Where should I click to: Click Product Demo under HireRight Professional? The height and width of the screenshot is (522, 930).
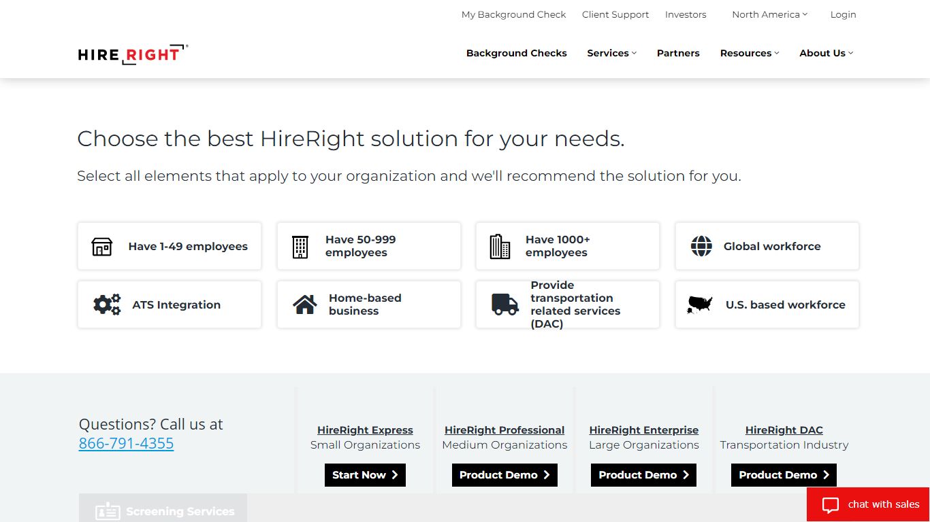pyautogui.click(x=504, y=475)
